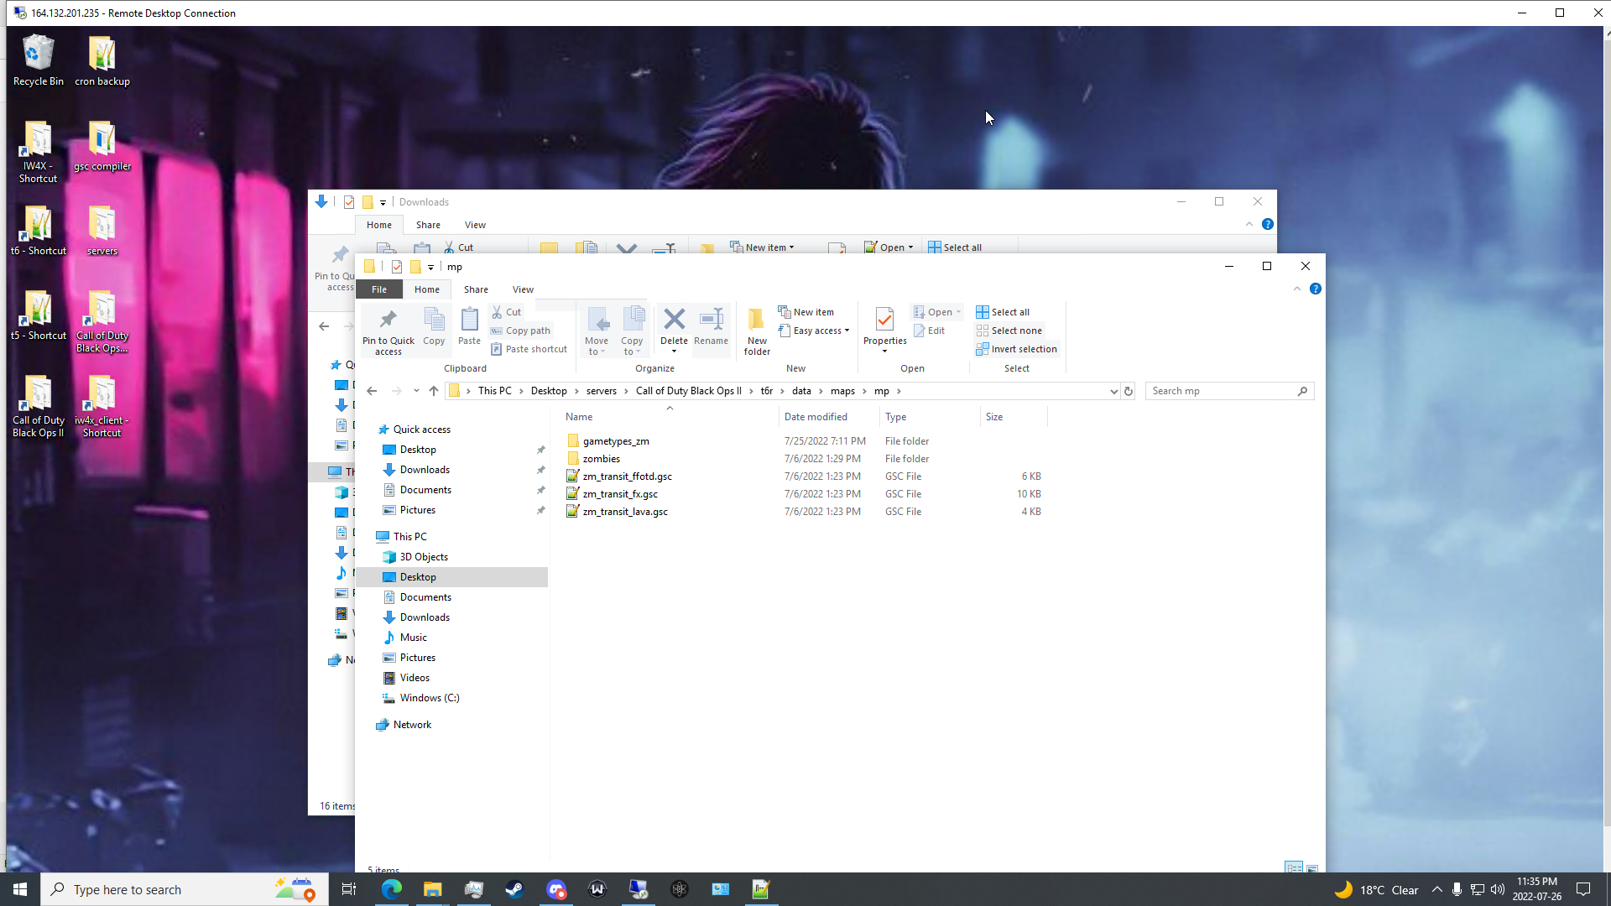Sort files by Name column header
This screenshot has height=906, width=1611.
click(x=579, y=417)
